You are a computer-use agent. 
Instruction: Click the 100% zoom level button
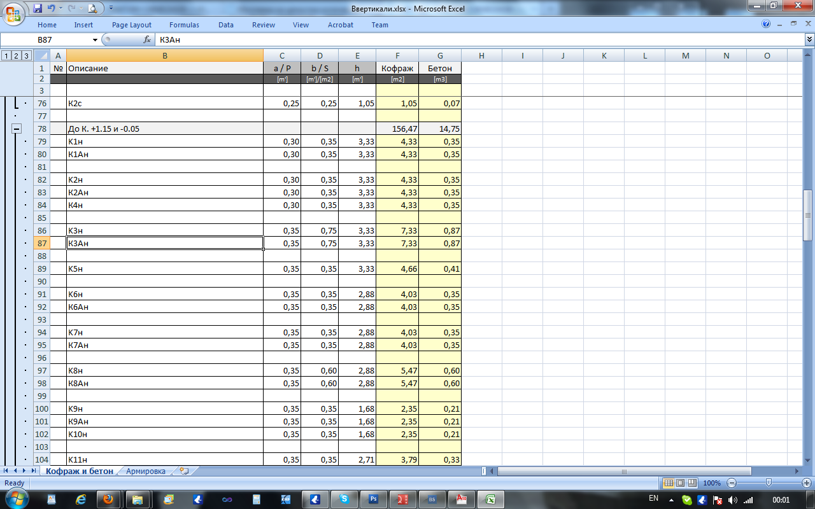pyautogui.click(x=712, y=483)
